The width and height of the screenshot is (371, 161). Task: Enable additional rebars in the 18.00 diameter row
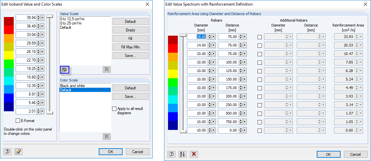pos(260,37)
